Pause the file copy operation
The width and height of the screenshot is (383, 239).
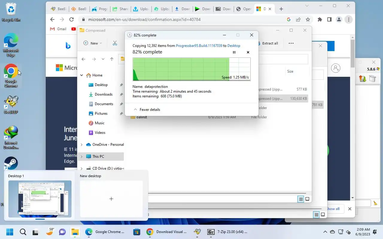pyautogui.click(x=234, y=52)
